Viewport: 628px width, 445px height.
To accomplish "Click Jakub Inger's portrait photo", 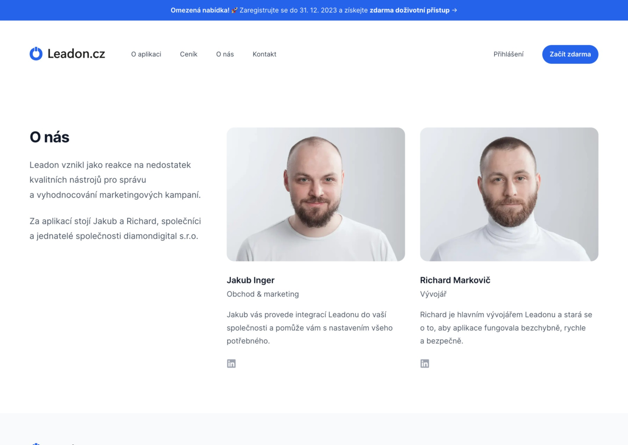I will (x=316, y=194).
